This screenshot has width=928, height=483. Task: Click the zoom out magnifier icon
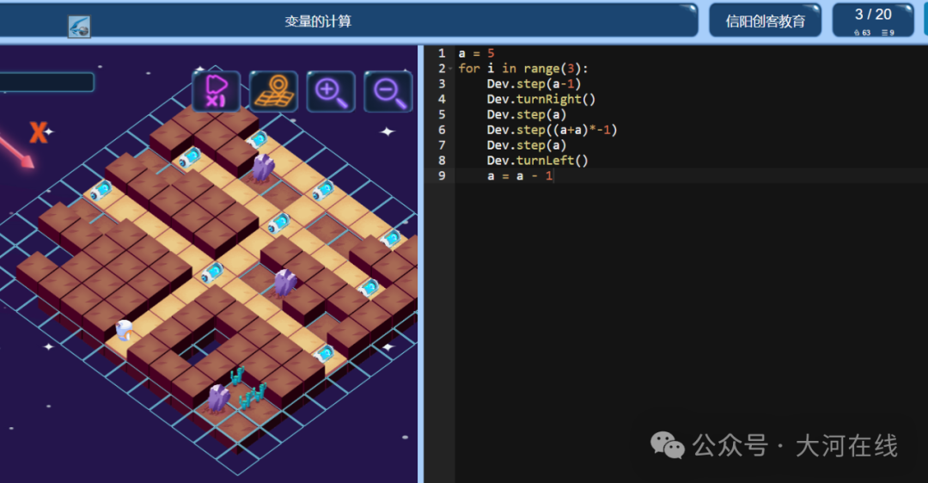[x=388, y=91]
